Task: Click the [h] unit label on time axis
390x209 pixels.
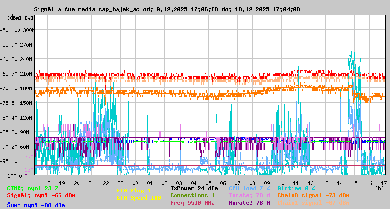Action: coord(379,188)
